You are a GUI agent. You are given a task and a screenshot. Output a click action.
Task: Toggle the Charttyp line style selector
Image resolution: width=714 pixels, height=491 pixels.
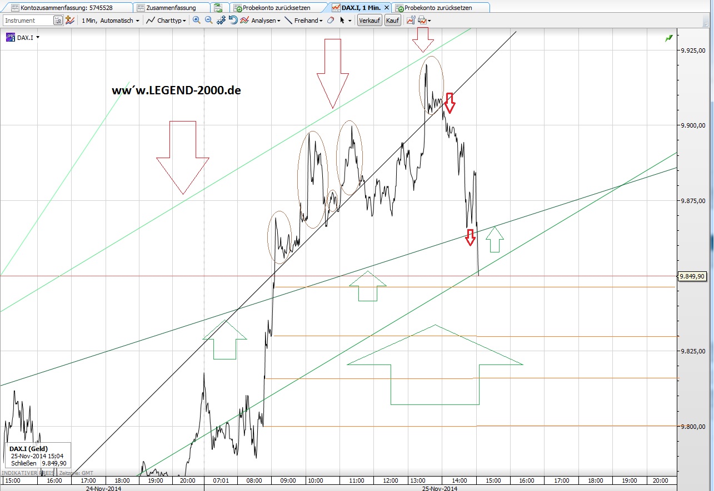tap(167, 20)
